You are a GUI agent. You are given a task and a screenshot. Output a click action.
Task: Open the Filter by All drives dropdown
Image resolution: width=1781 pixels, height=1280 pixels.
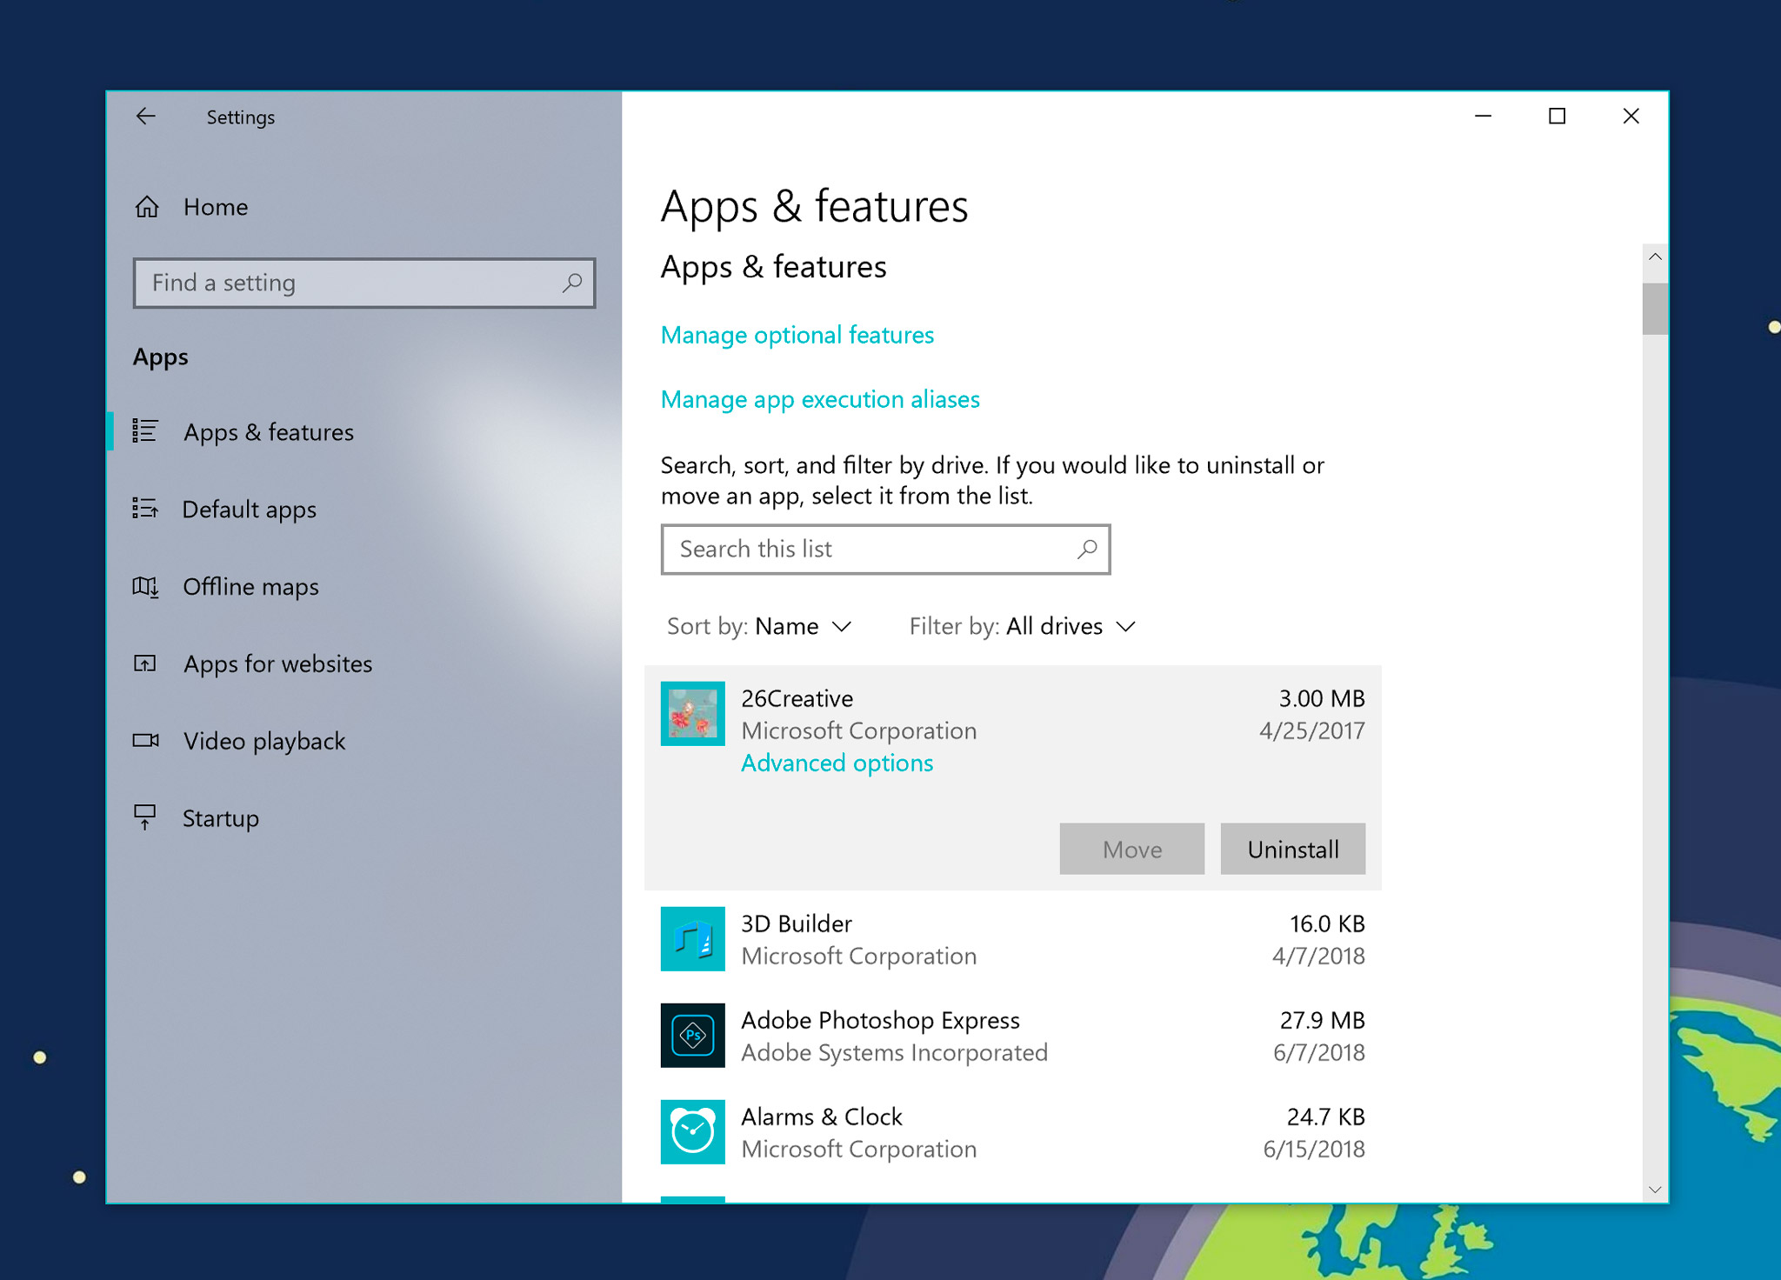click(1023, 626)
